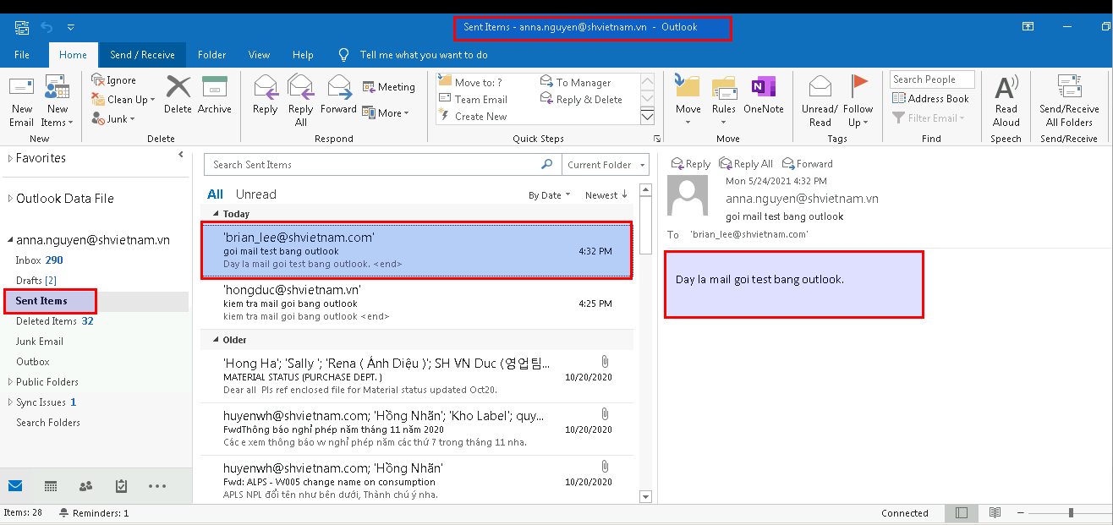Open Tasks view in navigation bar
This screenshot has height=525, width=1113.
pos(121,486)
